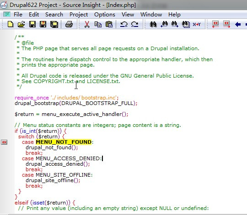Go to next bookmark link icon
Viewport: 247px width, 215px height.
[226, 24]
